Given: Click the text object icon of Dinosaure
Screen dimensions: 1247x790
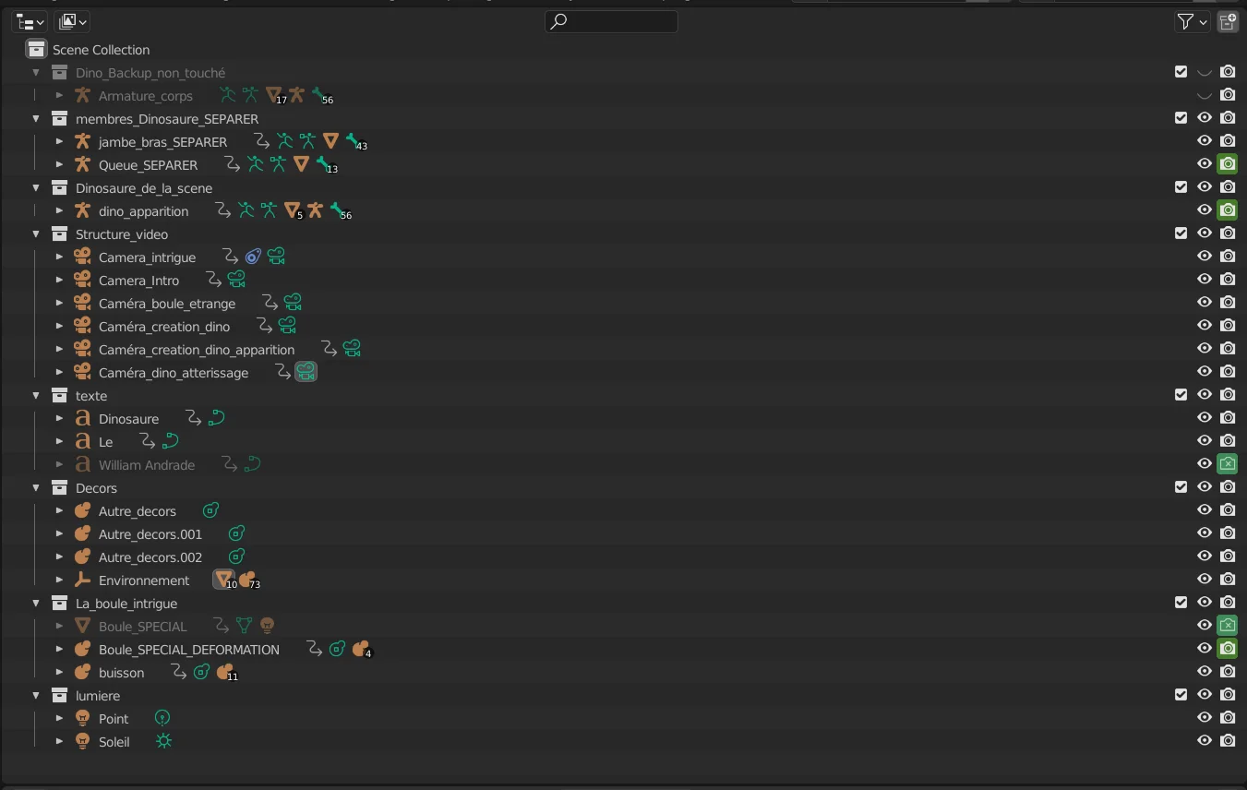Looking at the screenshot, I should pyautogui.click(x=82, y=419).
